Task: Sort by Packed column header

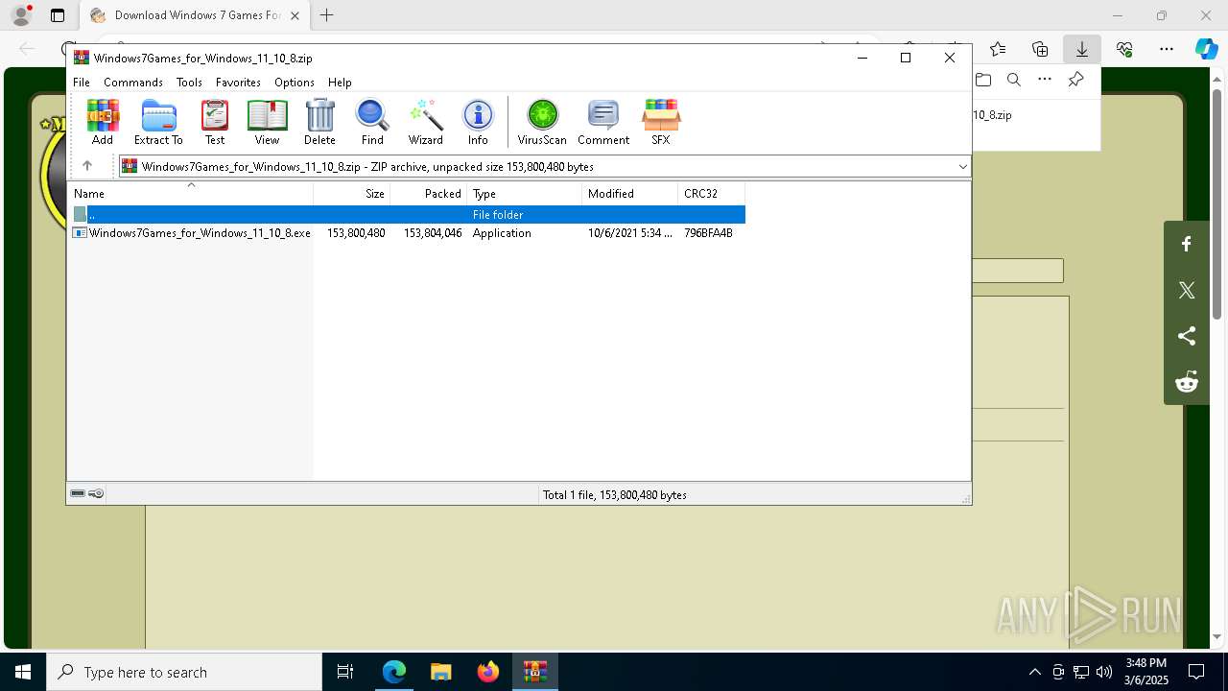Action: (429, 193)
